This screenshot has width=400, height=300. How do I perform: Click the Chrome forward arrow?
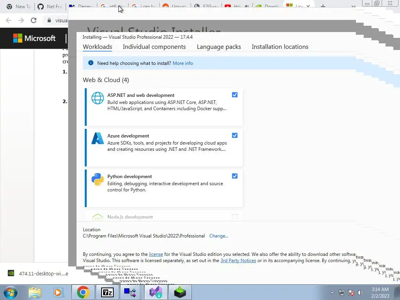pyautogui.click(x=21, y=20)
